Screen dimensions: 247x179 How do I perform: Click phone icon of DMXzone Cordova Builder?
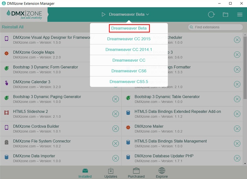7,127
